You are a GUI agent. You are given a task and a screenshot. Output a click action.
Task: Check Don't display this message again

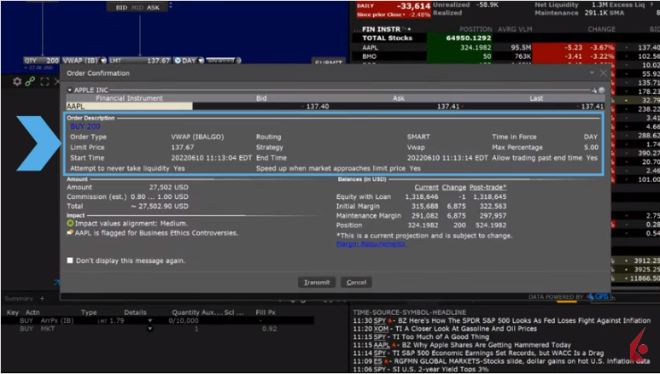(x=70, y=260)
